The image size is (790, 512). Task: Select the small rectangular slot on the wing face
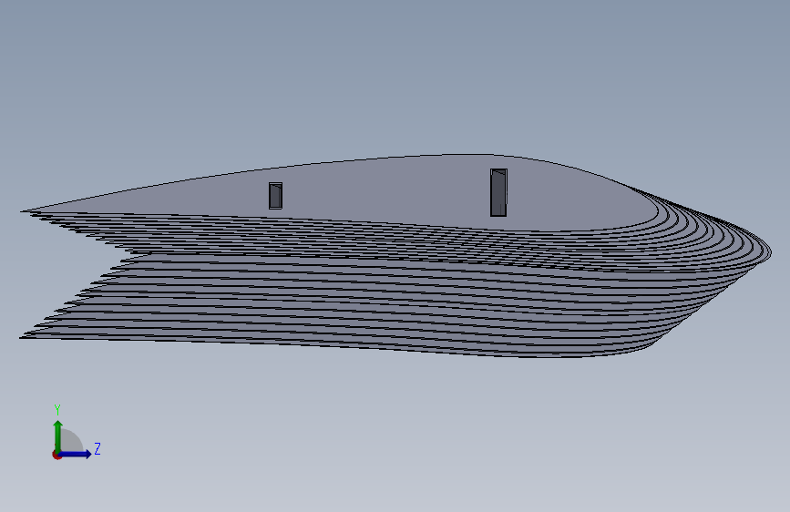coord(275,196)
